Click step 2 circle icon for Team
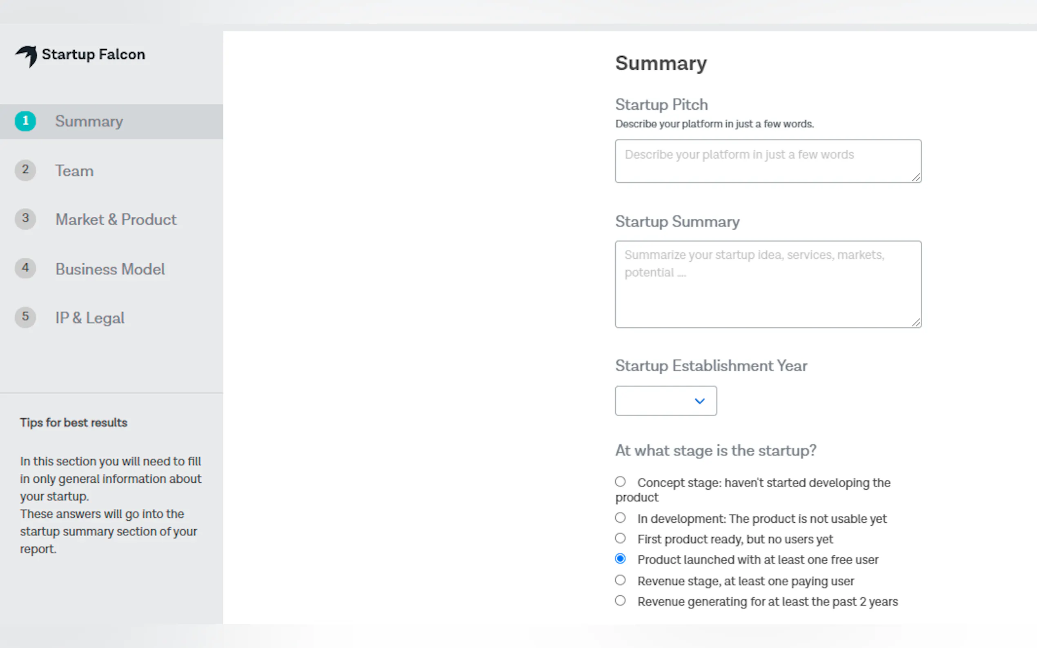This screenshot has width=1037, height=648. point(25,170)
